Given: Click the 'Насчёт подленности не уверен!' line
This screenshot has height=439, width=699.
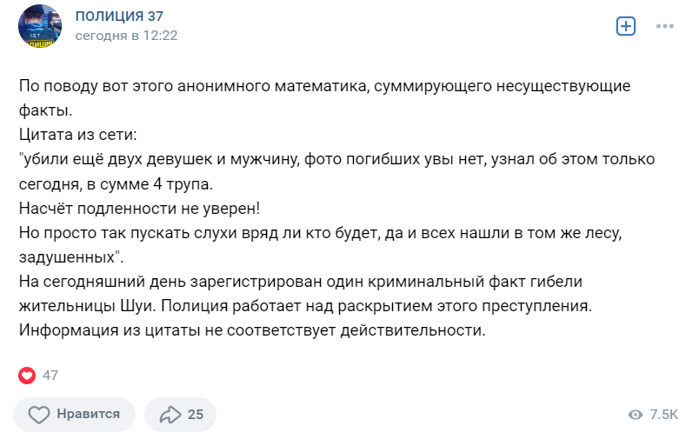Looking at the screenshot, I should (139, 208).
